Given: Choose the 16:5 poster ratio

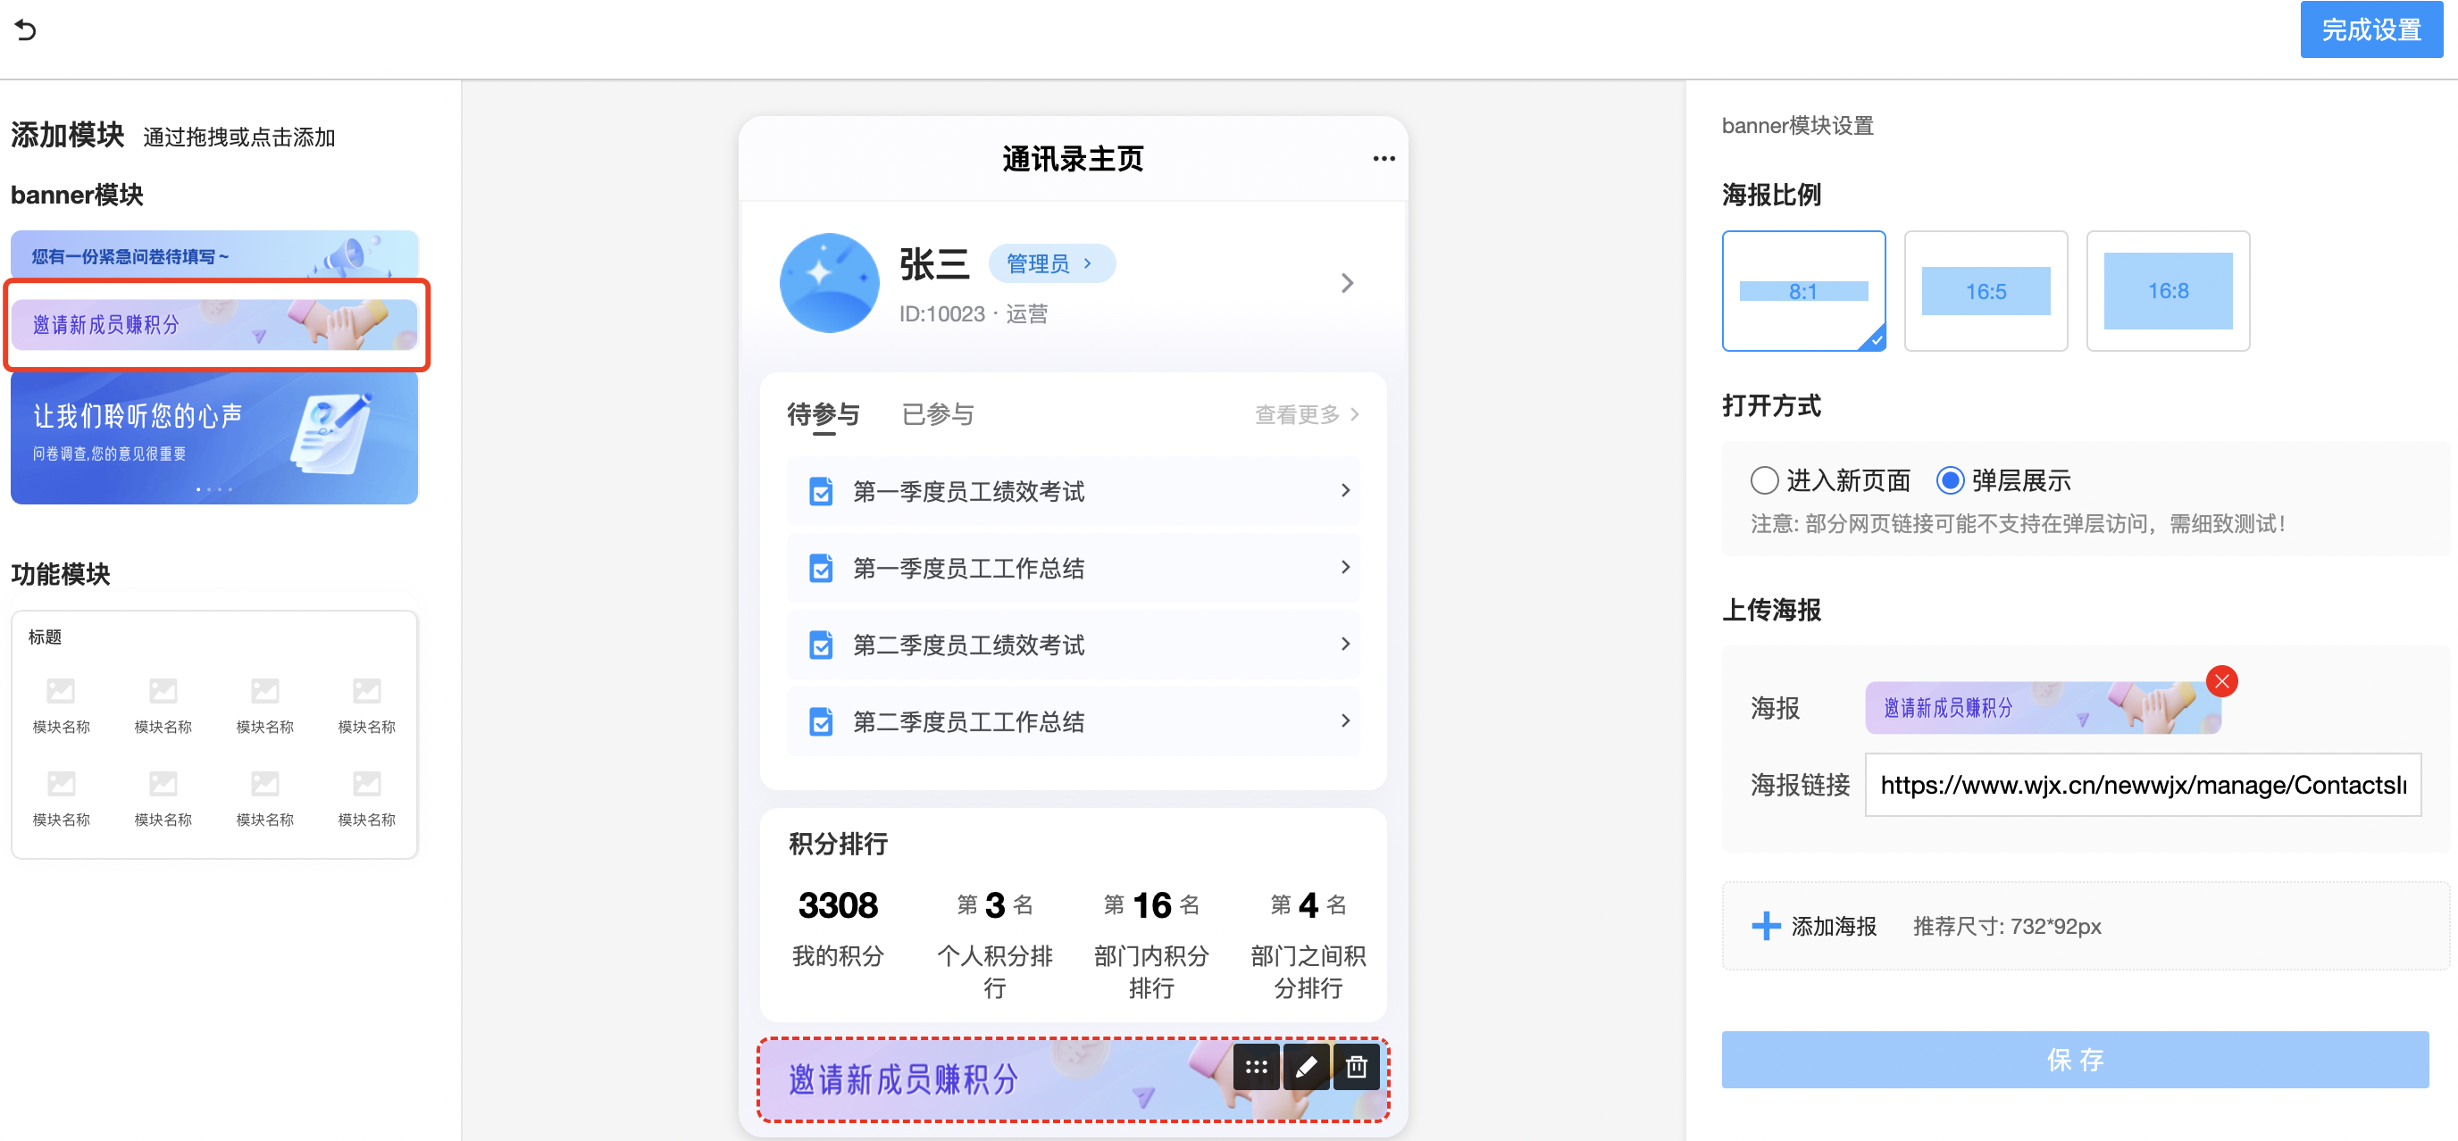Looking at the screenshot, I should (1985, 291).
